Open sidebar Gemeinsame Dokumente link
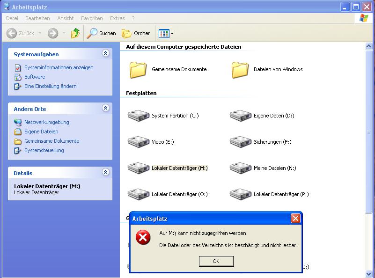The width and height of the screenshot is (375, 278). tap(51, 141)
